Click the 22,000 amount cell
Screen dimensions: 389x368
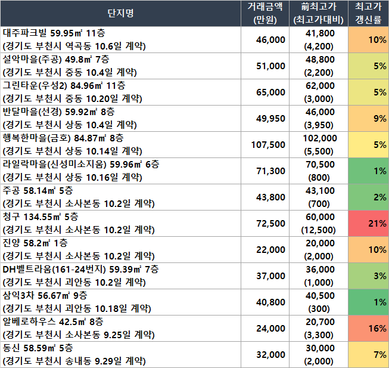(x=265, y=250)
